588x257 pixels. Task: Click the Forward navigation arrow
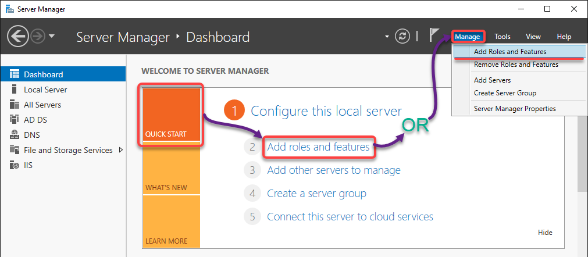click(x=39, y=36)
